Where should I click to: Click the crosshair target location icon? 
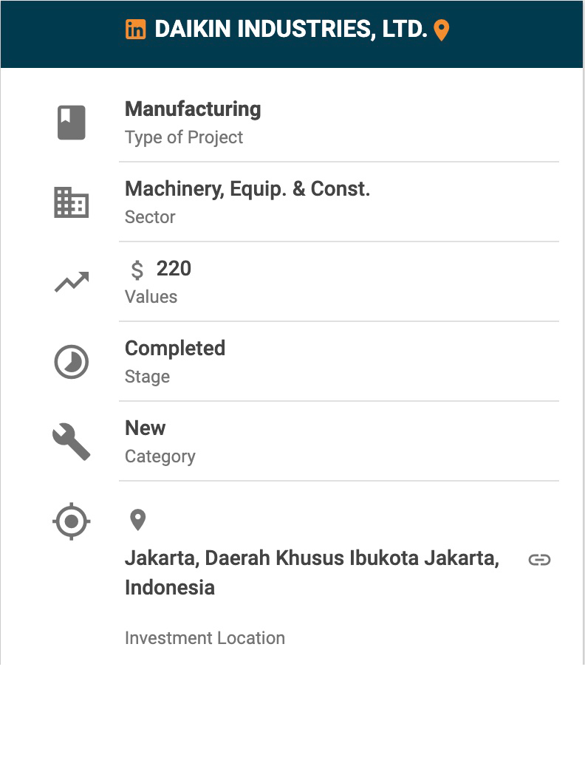(x=72, y=521)
